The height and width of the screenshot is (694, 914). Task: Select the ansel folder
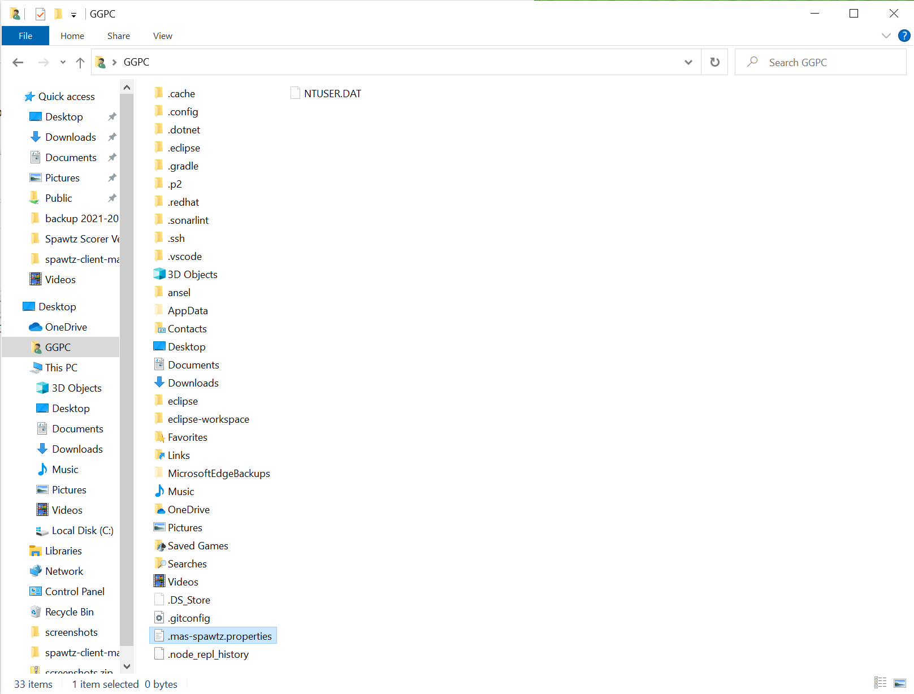pyautogui.click(x=172, y=292)
